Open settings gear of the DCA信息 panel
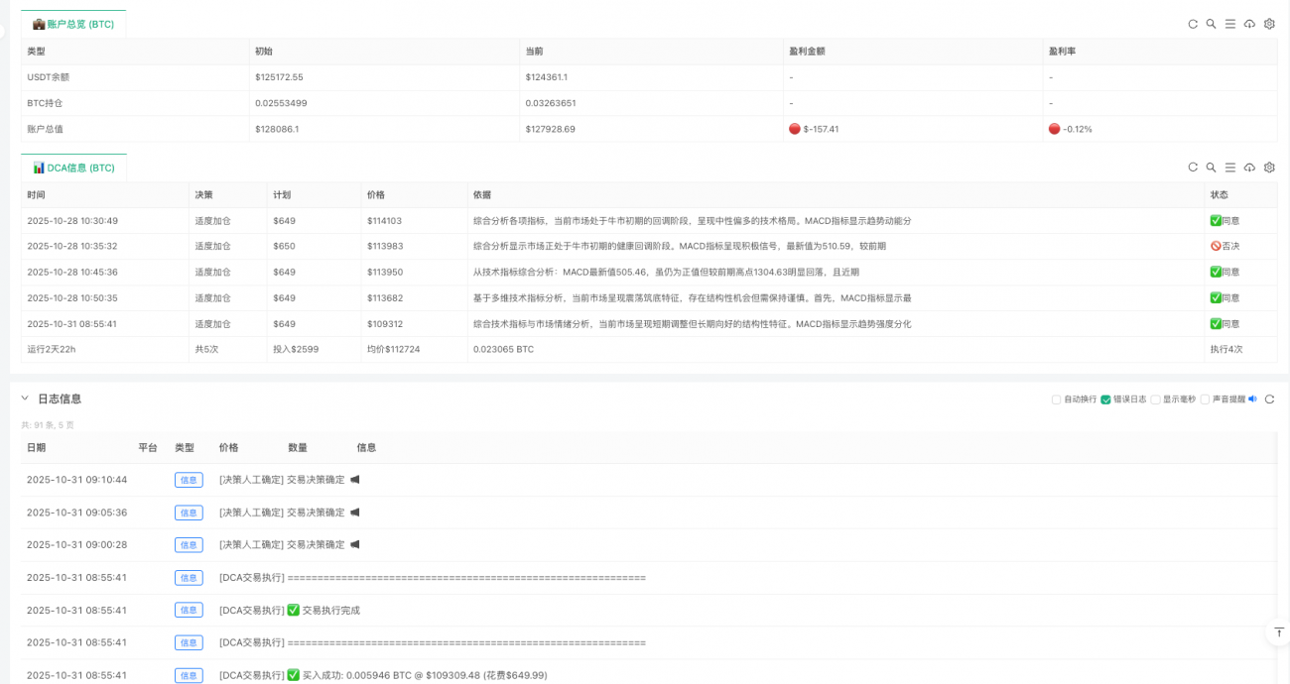This screenshot has height=684, width=1290. point(1269,168)
